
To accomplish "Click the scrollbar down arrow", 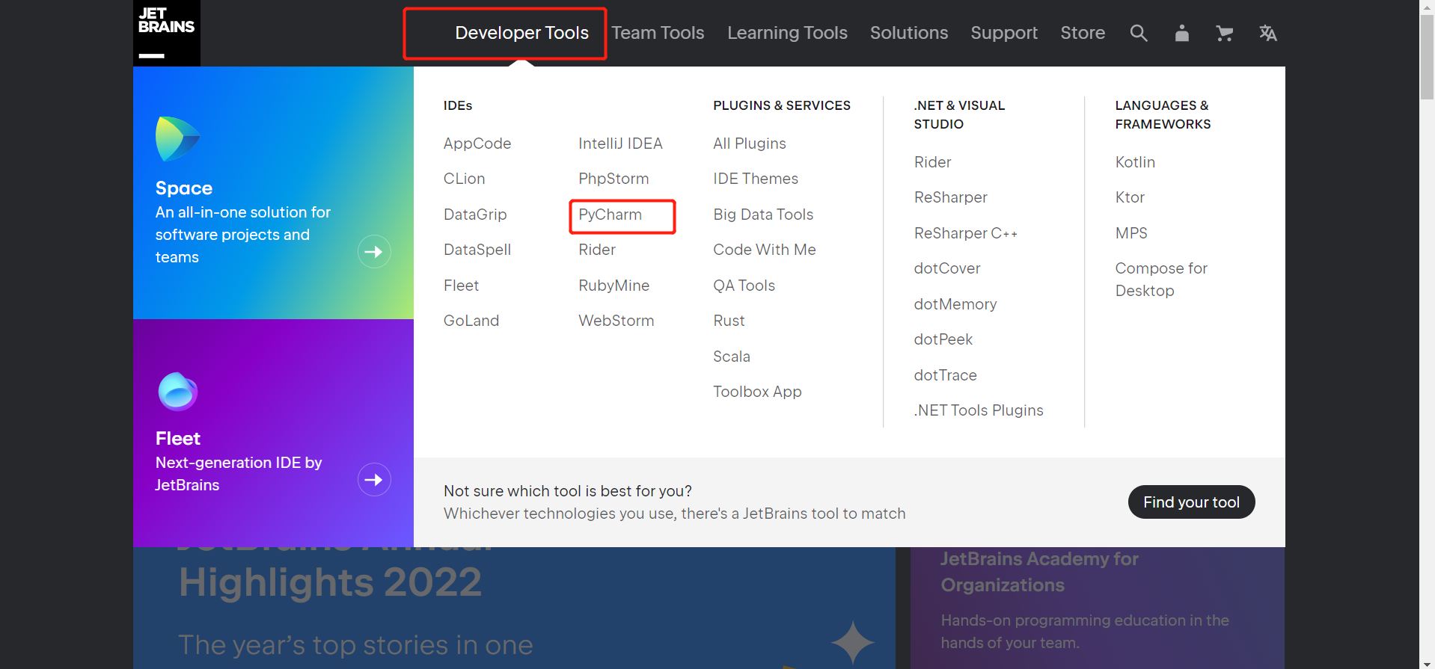I will tap(1428, 663).
